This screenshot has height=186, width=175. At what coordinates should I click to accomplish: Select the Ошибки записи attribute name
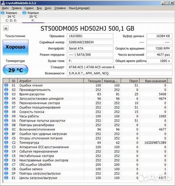31,169
